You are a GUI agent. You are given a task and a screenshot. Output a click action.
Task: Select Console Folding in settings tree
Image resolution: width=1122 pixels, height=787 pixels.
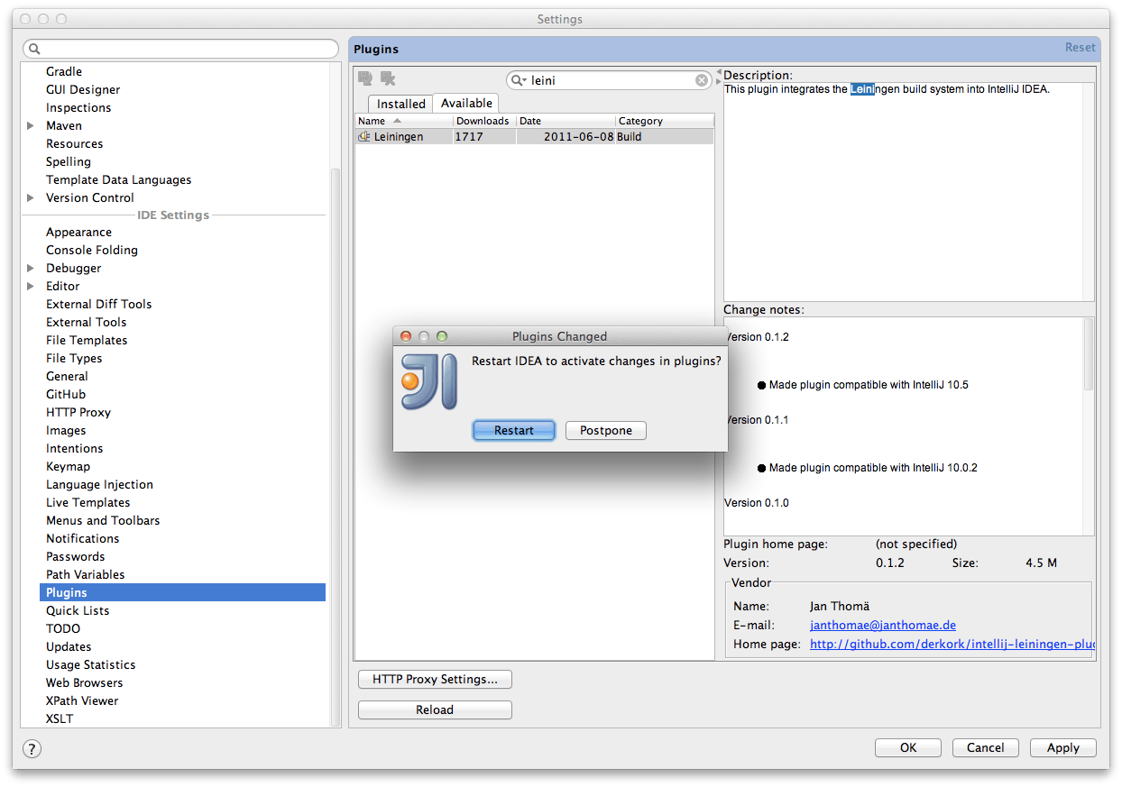point(92,250)
